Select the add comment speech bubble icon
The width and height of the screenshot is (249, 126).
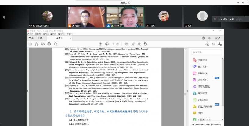pos(127,44)
